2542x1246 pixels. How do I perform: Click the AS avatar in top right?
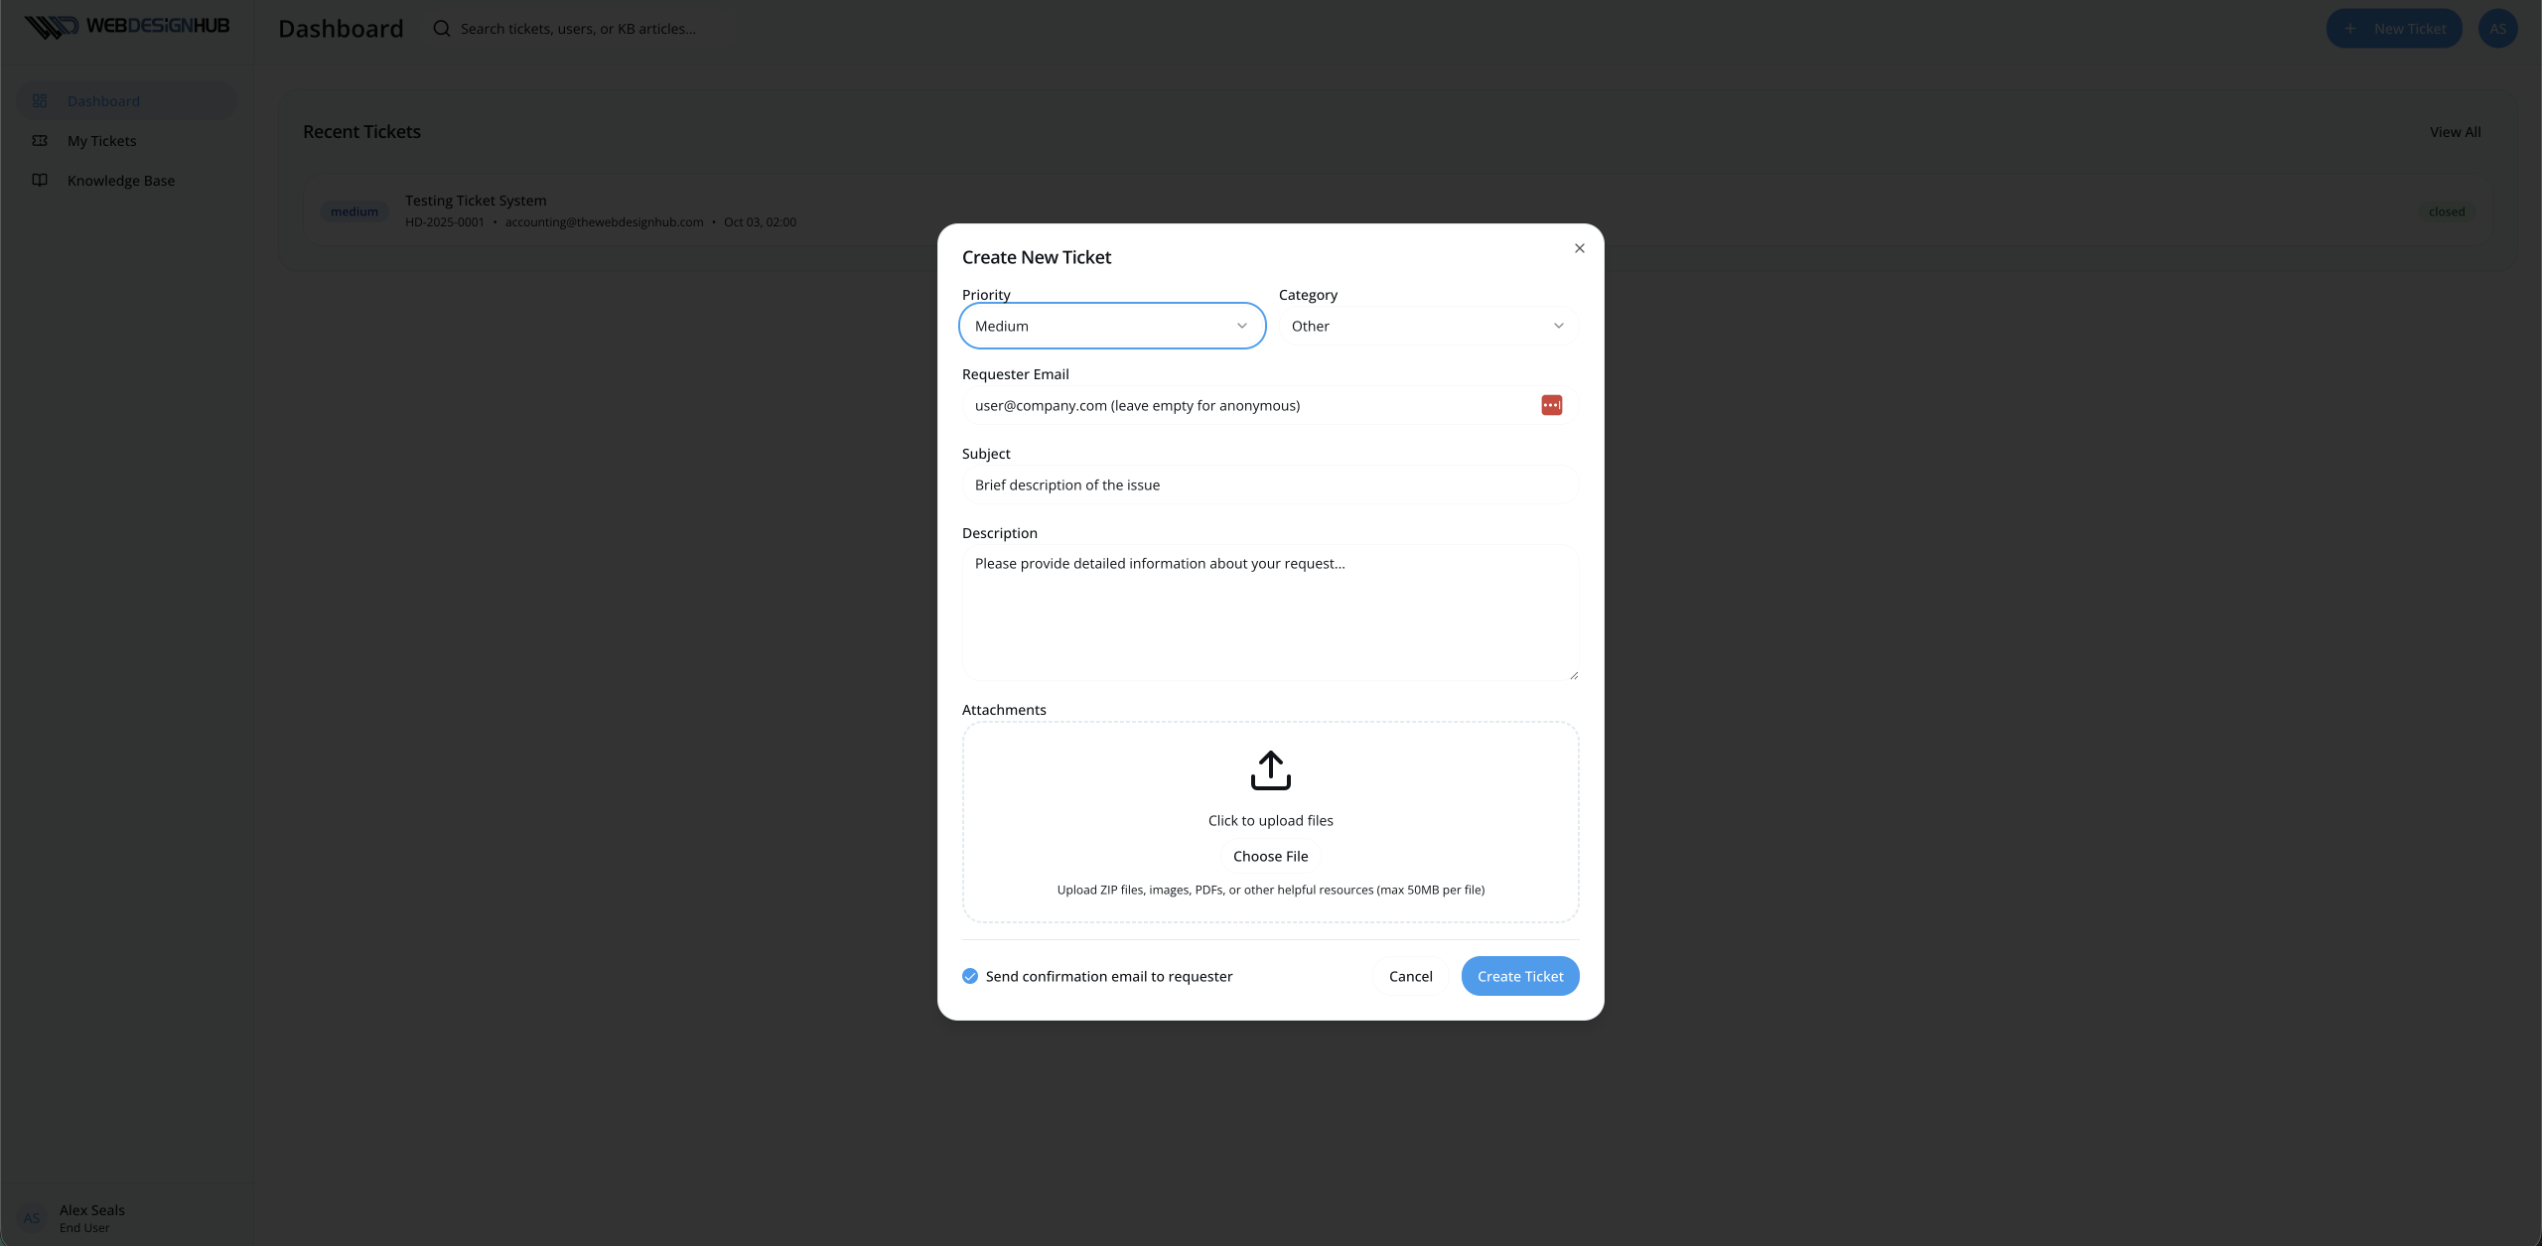[x=2496, y=29]
